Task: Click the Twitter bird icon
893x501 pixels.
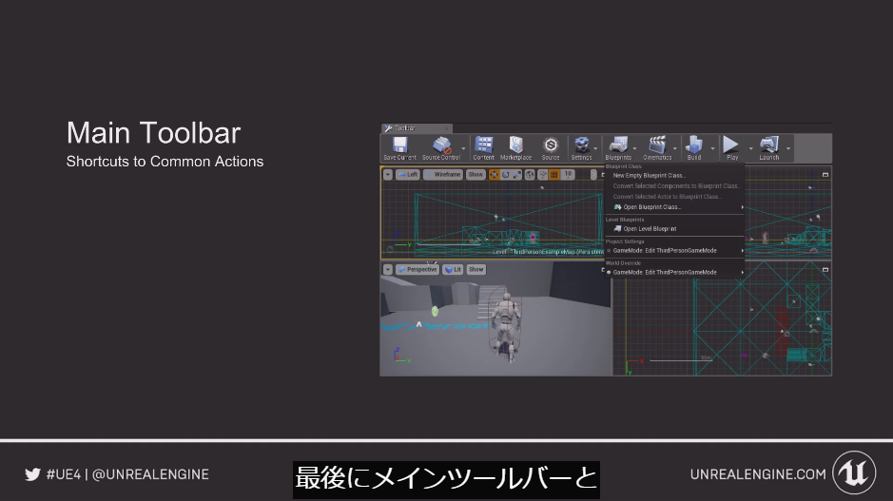Action: 32,474
